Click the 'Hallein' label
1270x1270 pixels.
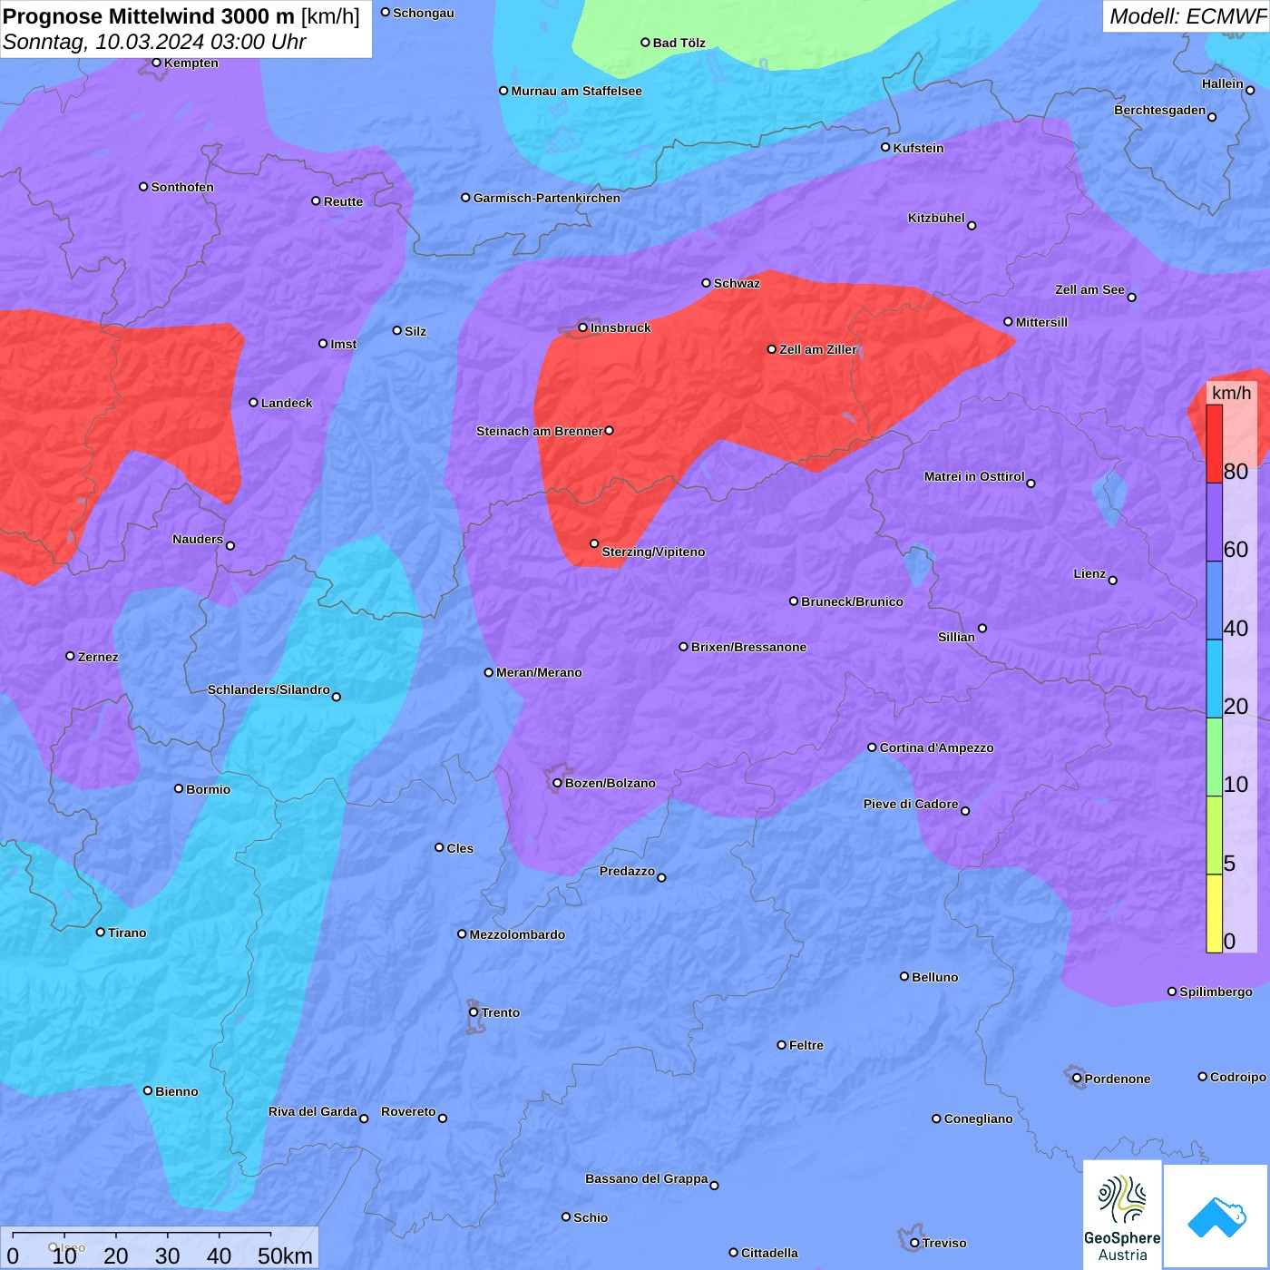click(1223, 83)
